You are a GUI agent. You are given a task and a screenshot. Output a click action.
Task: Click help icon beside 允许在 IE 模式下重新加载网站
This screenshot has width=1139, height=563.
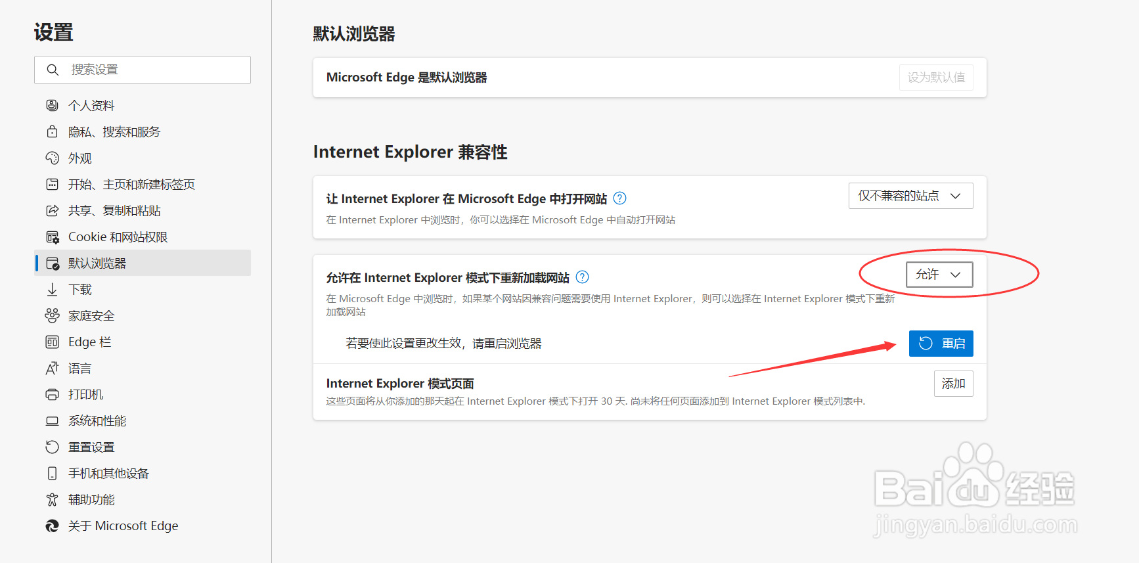pos(582,277)
